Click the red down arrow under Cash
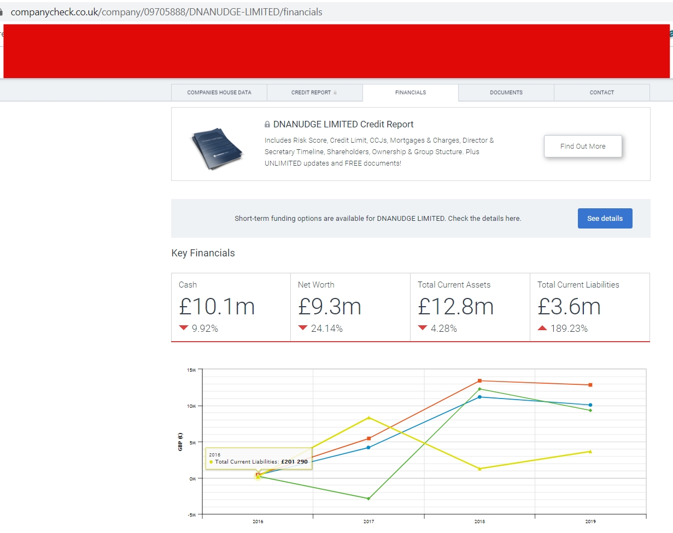This screenshot has width=673, height=533. coord(184,328)
